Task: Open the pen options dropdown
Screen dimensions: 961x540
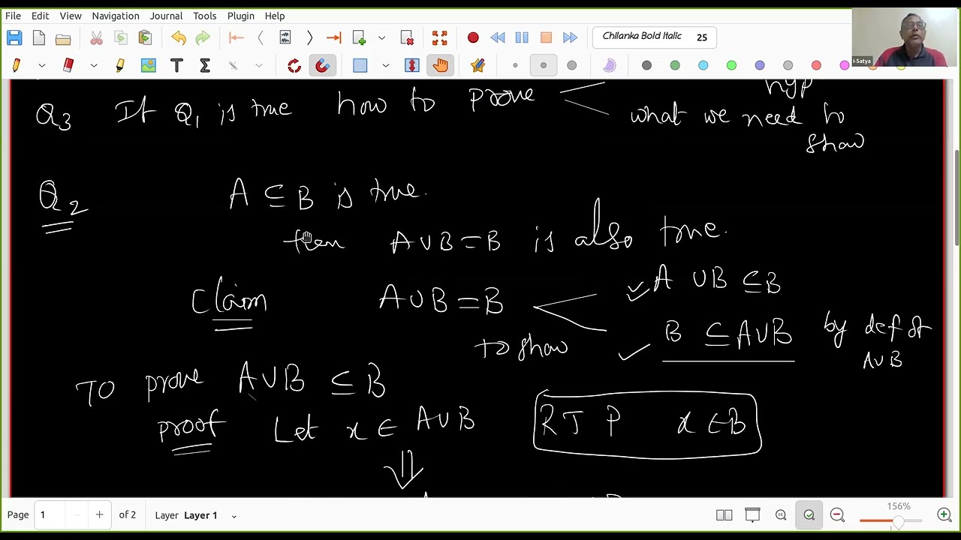Action: pyautogui.click(x=42, y=66)
